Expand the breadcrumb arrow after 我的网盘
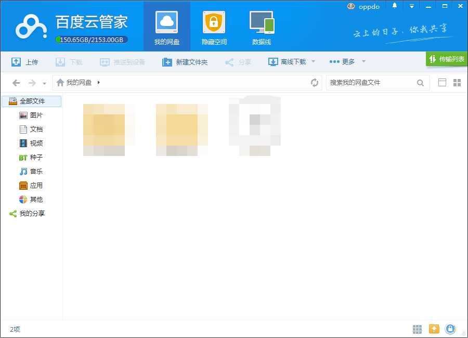 click(98, 82)
